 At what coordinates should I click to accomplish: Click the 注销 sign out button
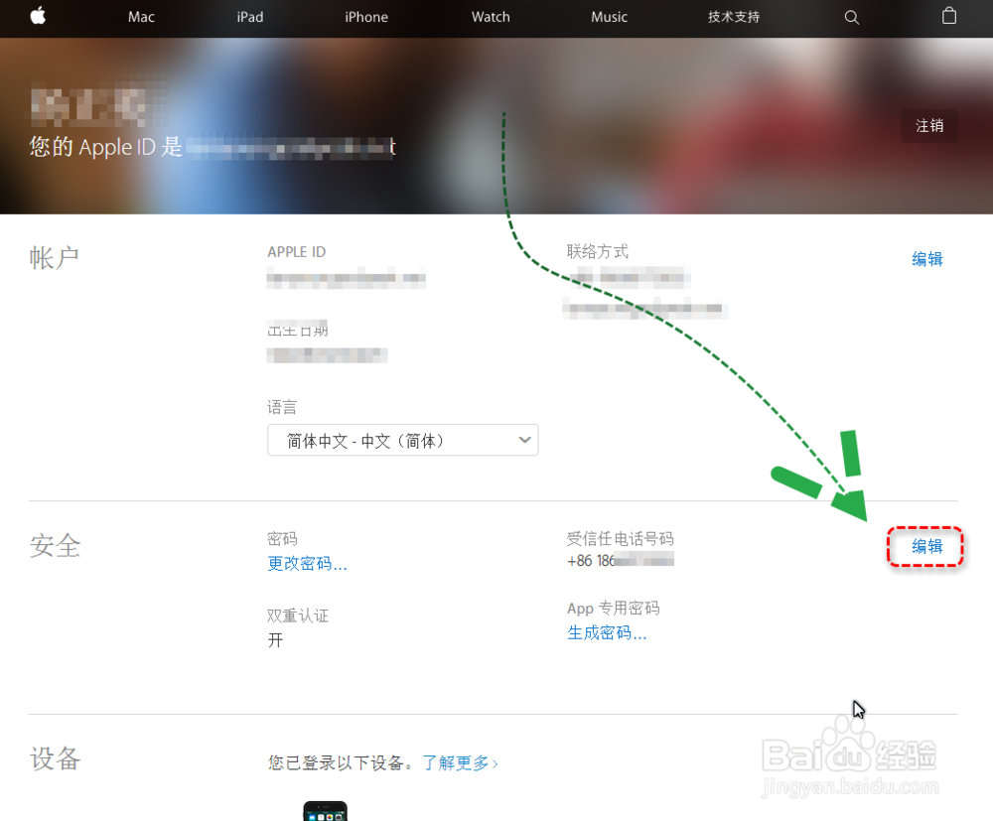click(929, 126)
